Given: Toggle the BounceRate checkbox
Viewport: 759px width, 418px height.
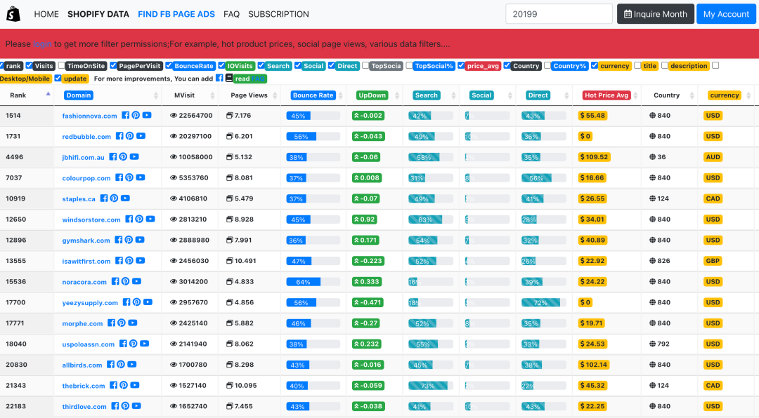Looking at the screenshot, I should (169, 65).
